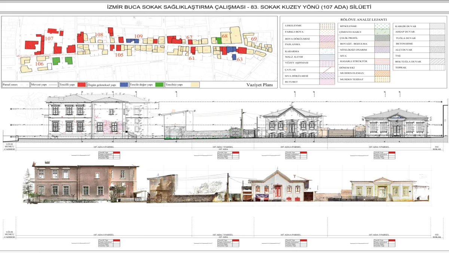Click the BOŞ TUĞLA DUVAR hatch pattern

437,61
